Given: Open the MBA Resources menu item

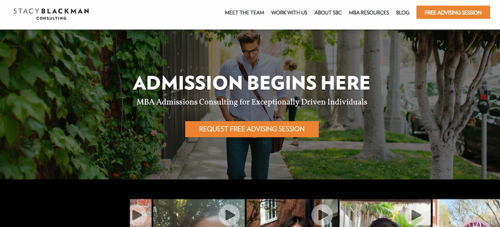Looking at the screenshot, I should click(369, 13).
